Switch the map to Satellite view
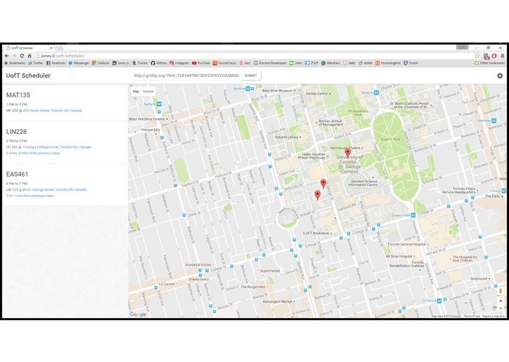Viewport: 509px width, 362px height. pyautogui.click(x=148, y=92)
